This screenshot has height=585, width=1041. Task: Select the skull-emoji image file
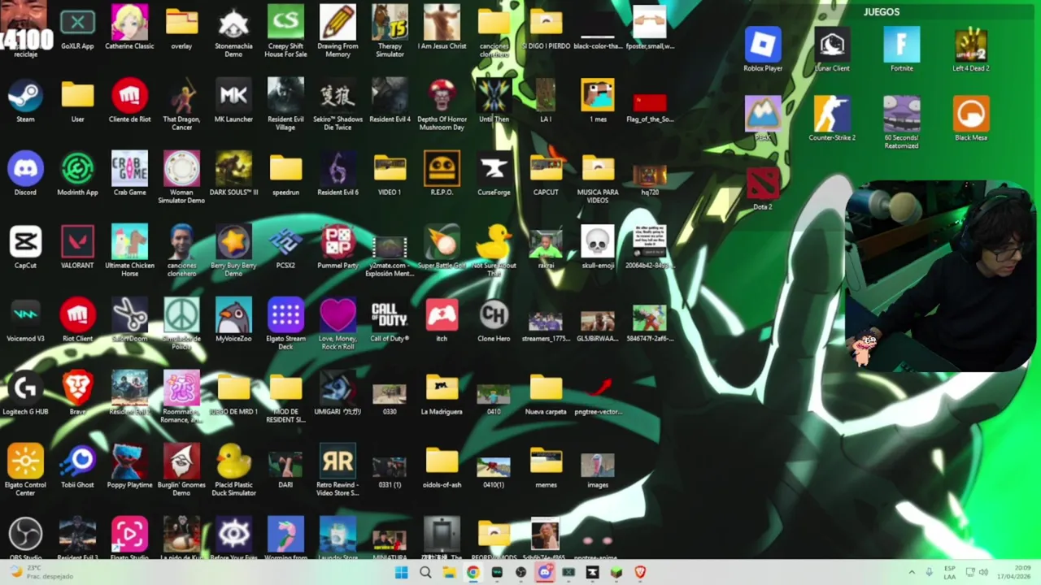tap(598, 248)
